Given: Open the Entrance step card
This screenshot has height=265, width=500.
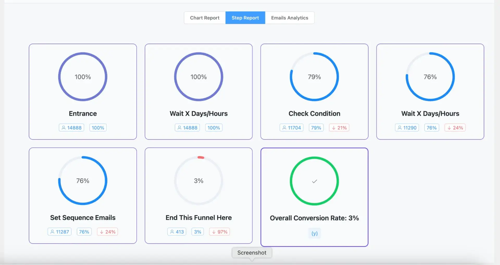Looking at the screenshot, I should click(x=83, y=92).
